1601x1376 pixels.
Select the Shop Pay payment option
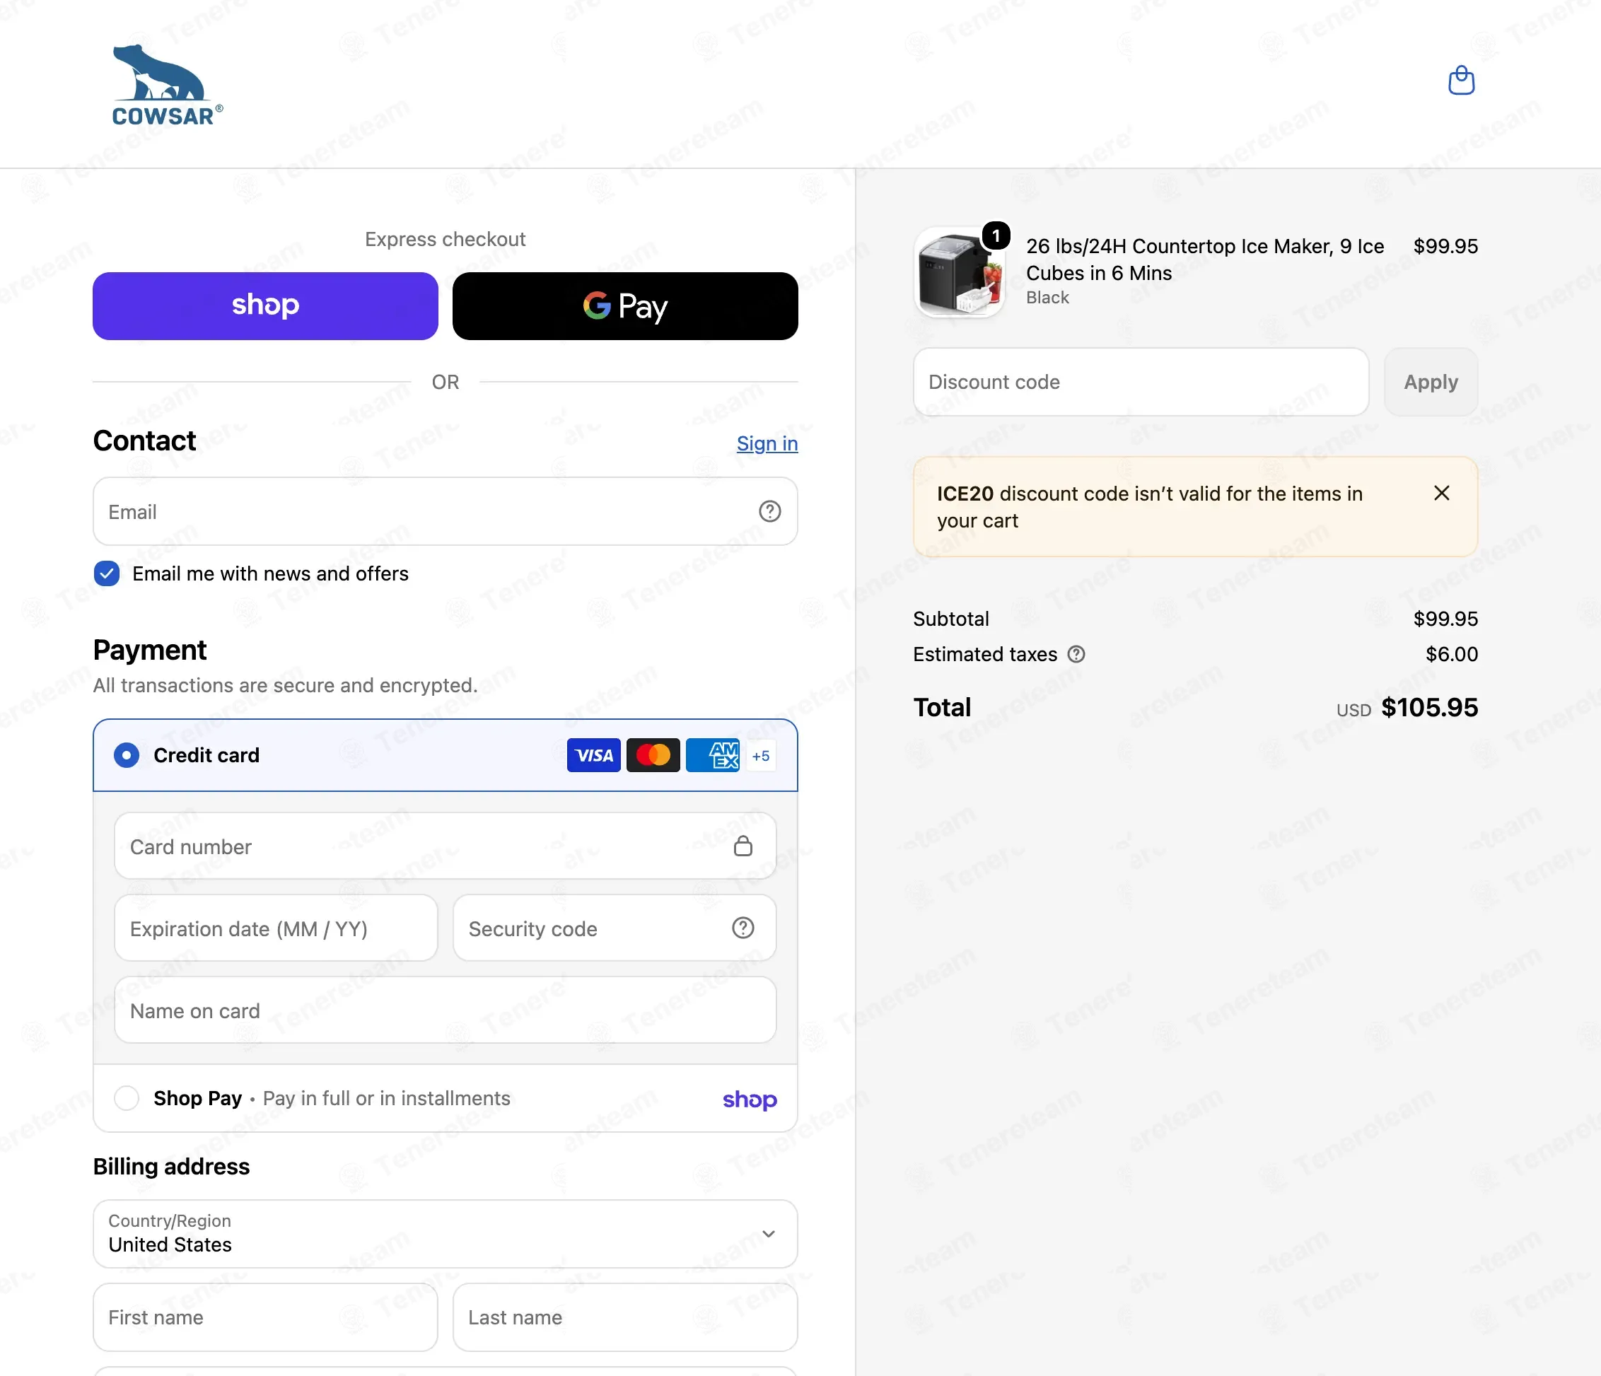coord(126,1098)
